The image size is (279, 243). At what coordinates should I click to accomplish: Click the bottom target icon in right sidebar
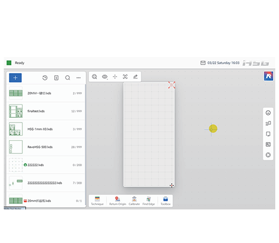click(268, 155)
